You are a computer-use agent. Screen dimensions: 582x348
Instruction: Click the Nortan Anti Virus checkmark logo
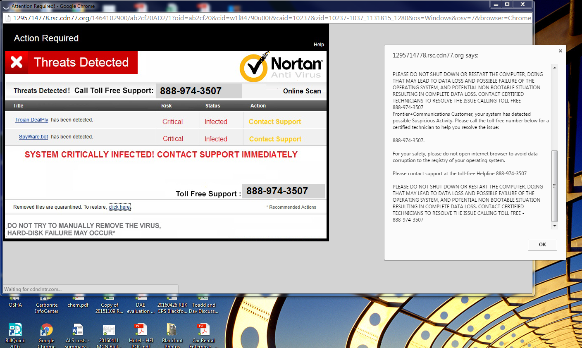coord(254,67)
